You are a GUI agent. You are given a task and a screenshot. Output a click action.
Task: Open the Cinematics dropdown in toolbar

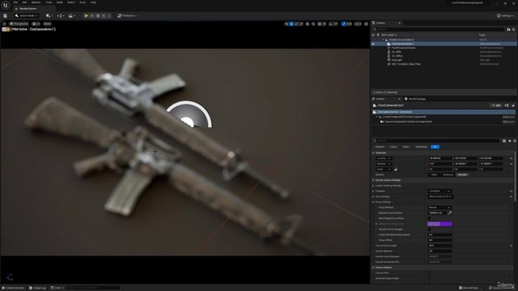tap(71, 16)
